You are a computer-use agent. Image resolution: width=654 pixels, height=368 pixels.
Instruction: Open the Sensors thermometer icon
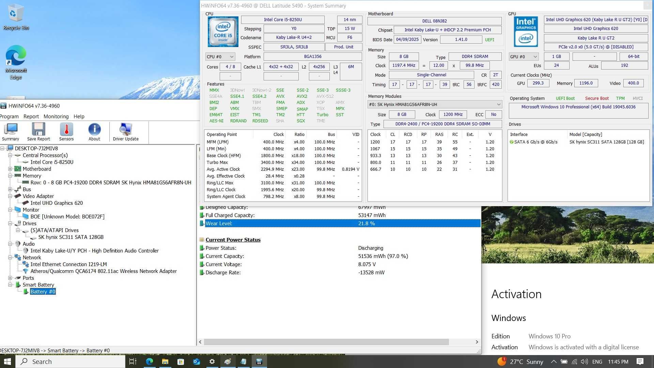66,132
